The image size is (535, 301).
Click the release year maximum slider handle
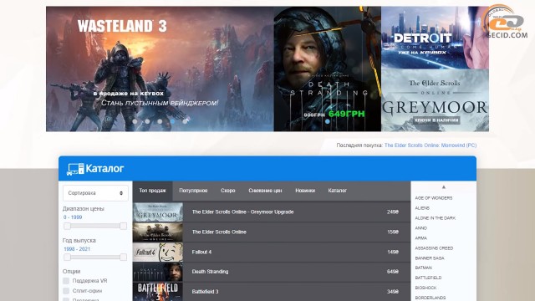pyautogui.click(x=123, y=258)
